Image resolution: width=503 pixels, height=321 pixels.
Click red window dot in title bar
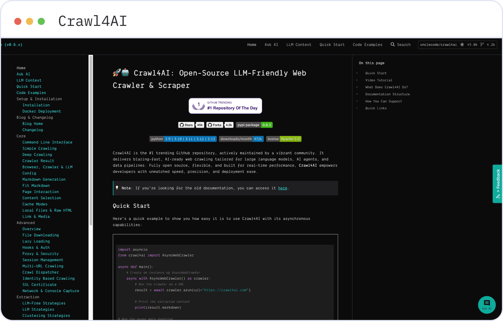(18, 21)
